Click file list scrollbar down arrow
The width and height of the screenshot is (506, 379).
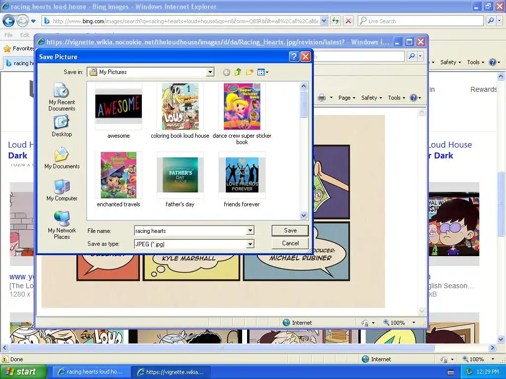[x=304, y=215]
